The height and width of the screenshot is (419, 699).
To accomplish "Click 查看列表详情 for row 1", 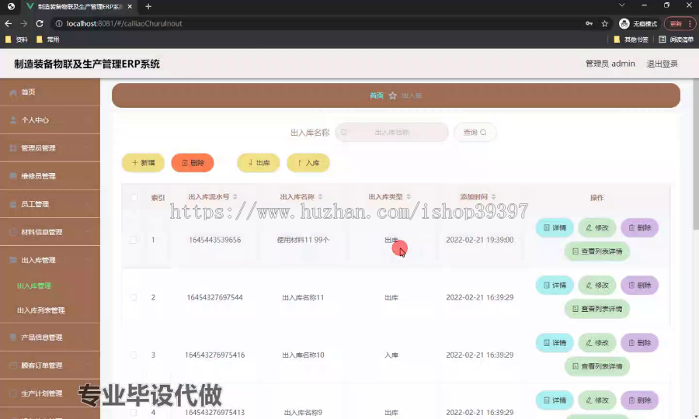I will click(597, 251).
